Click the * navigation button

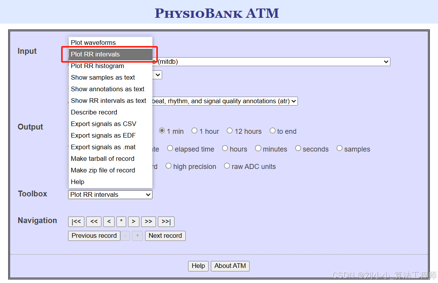point(121,222)
